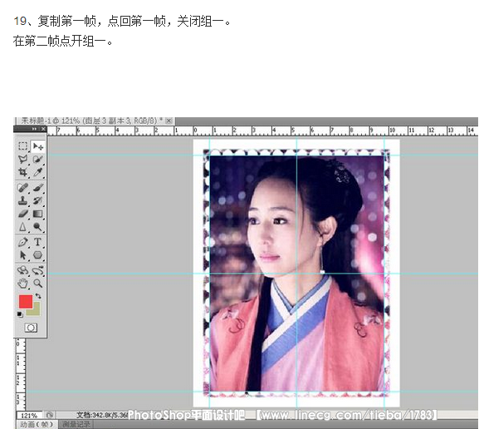Toggle Quick Mask mode
The width and height of the screenshot is (479, 429).
31,328
